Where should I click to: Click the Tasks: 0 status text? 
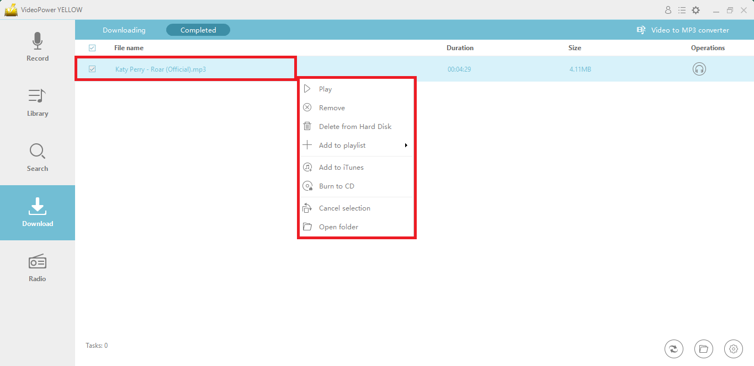coord(97,346)
